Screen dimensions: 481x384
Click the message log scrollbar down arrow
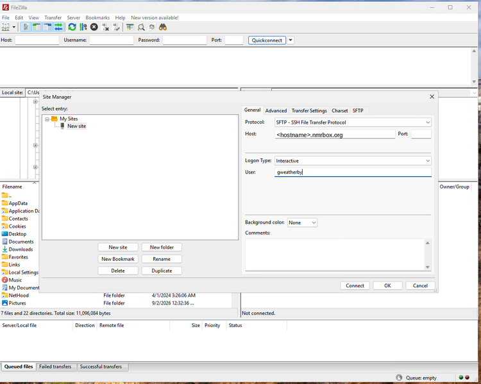(474, 81)
